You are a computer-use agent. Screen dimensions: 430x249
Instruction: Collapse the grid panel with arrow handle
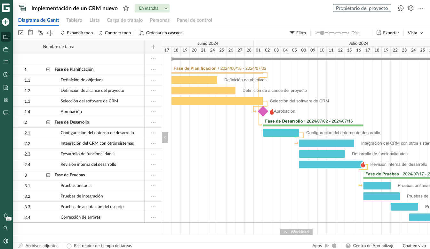pos(165,137)
